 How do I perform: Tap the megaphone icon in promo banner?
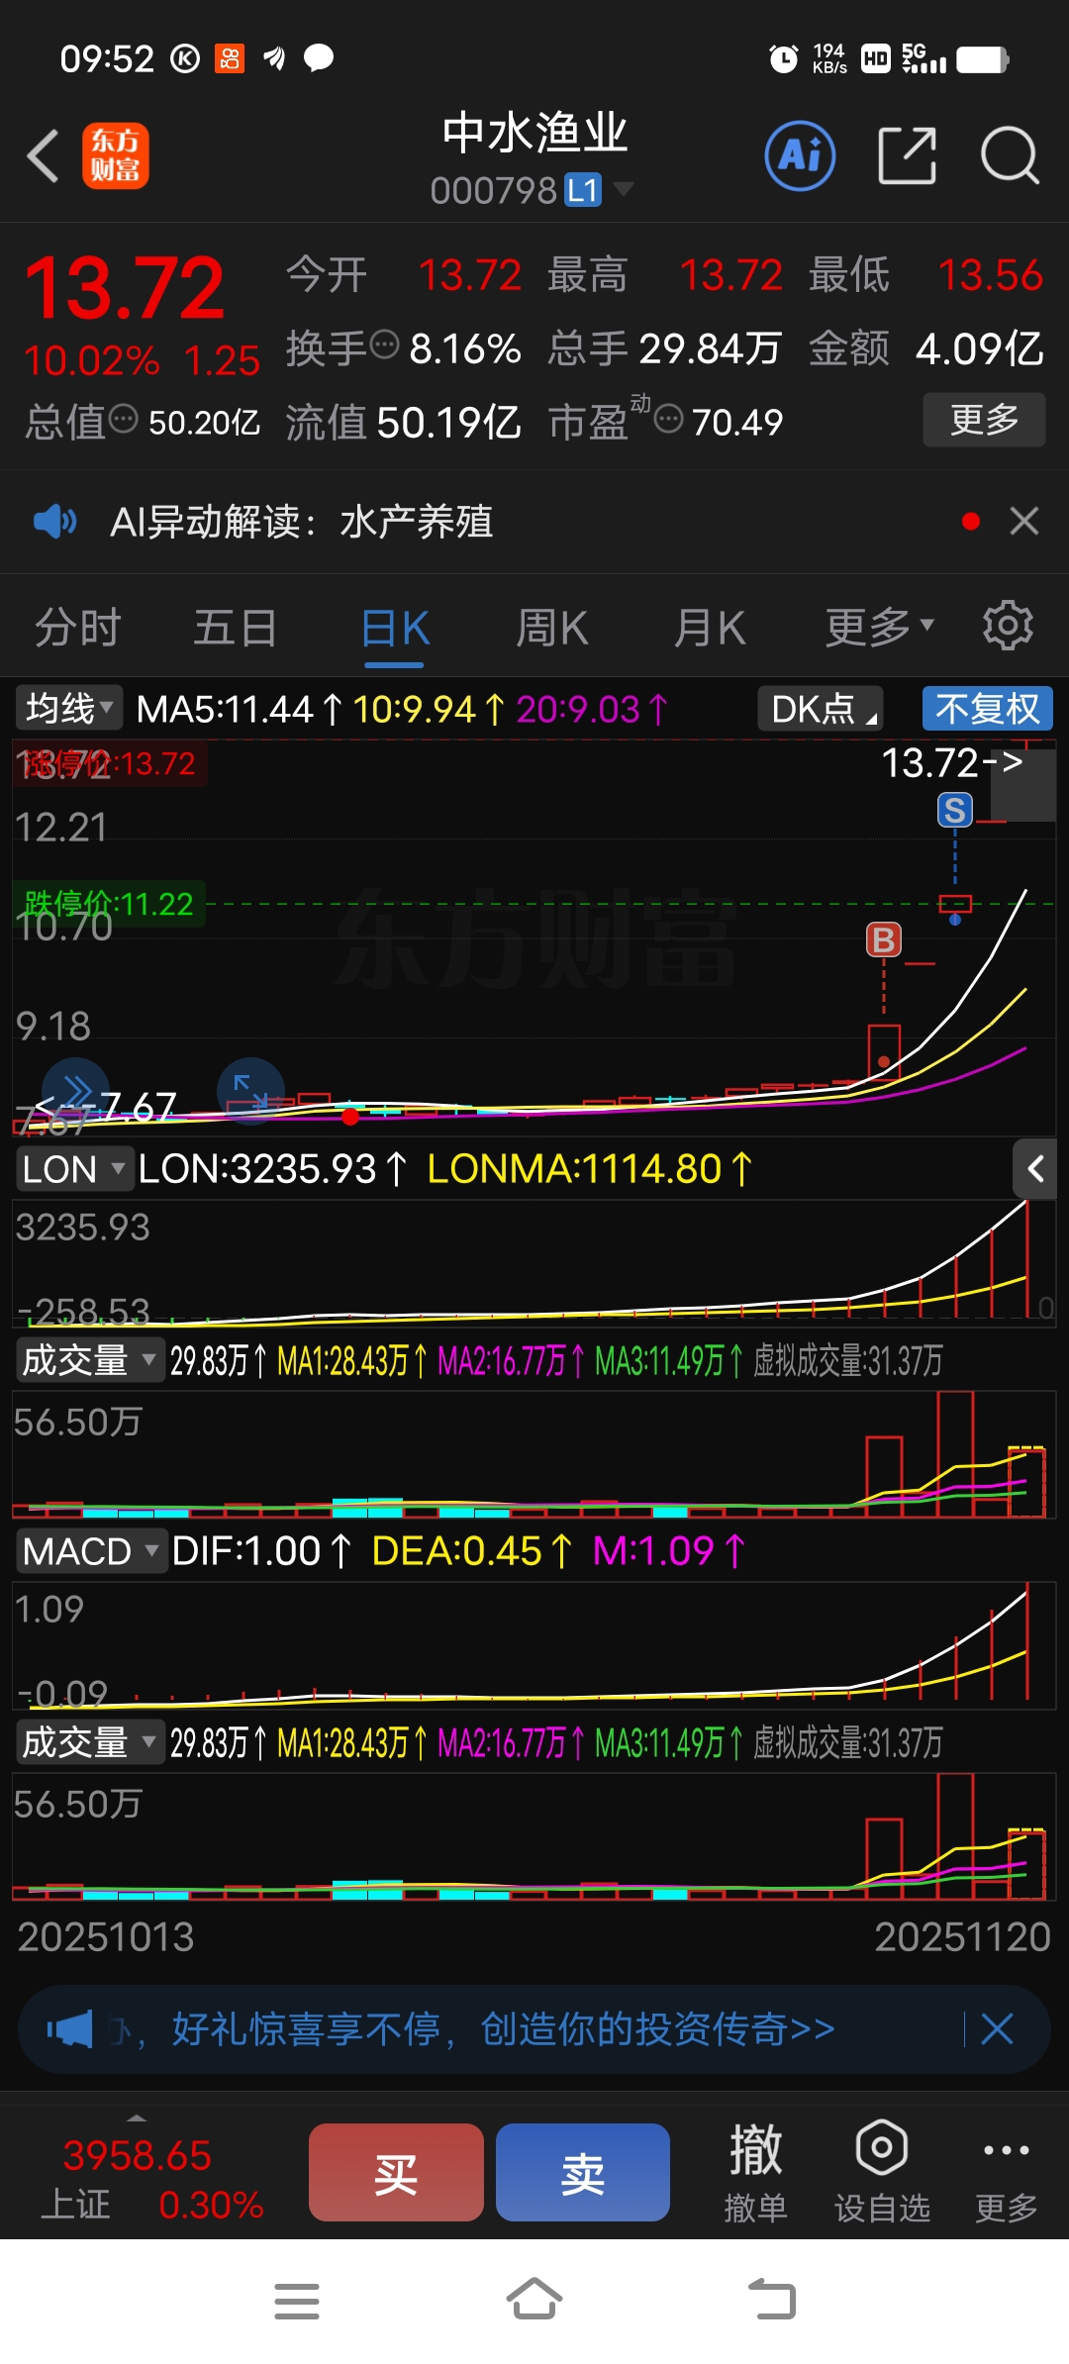click(x=69, y=2029)
